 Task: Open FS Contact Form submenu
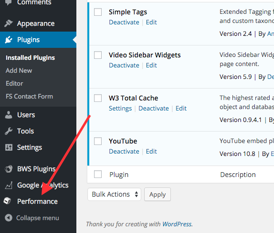click(x=29, y=96)
